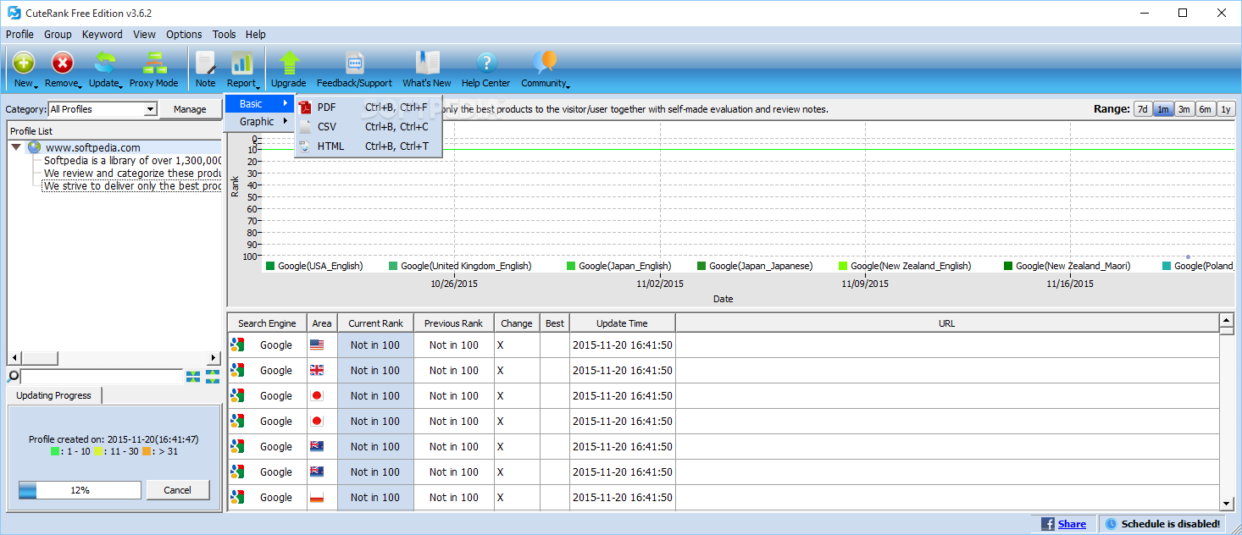This screenshot has height=535, width=1242.
Task: Click the clock icon beside Schedule is disabled
Action: pyautogui.click(x=1112, y=524)
